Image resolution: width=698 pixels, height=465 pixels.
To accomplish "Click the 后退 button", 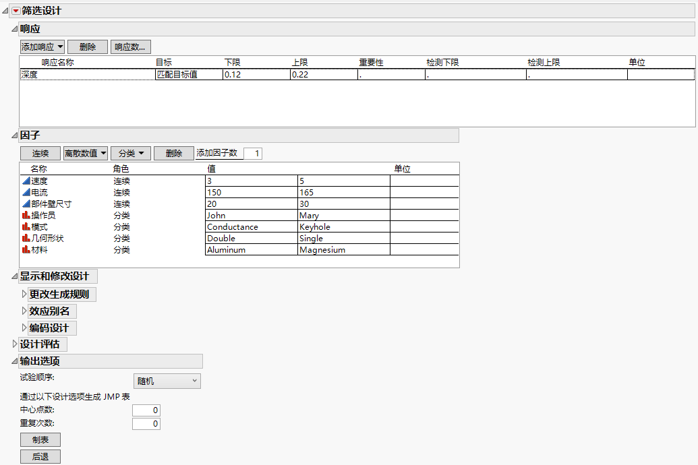I will 40,456.
